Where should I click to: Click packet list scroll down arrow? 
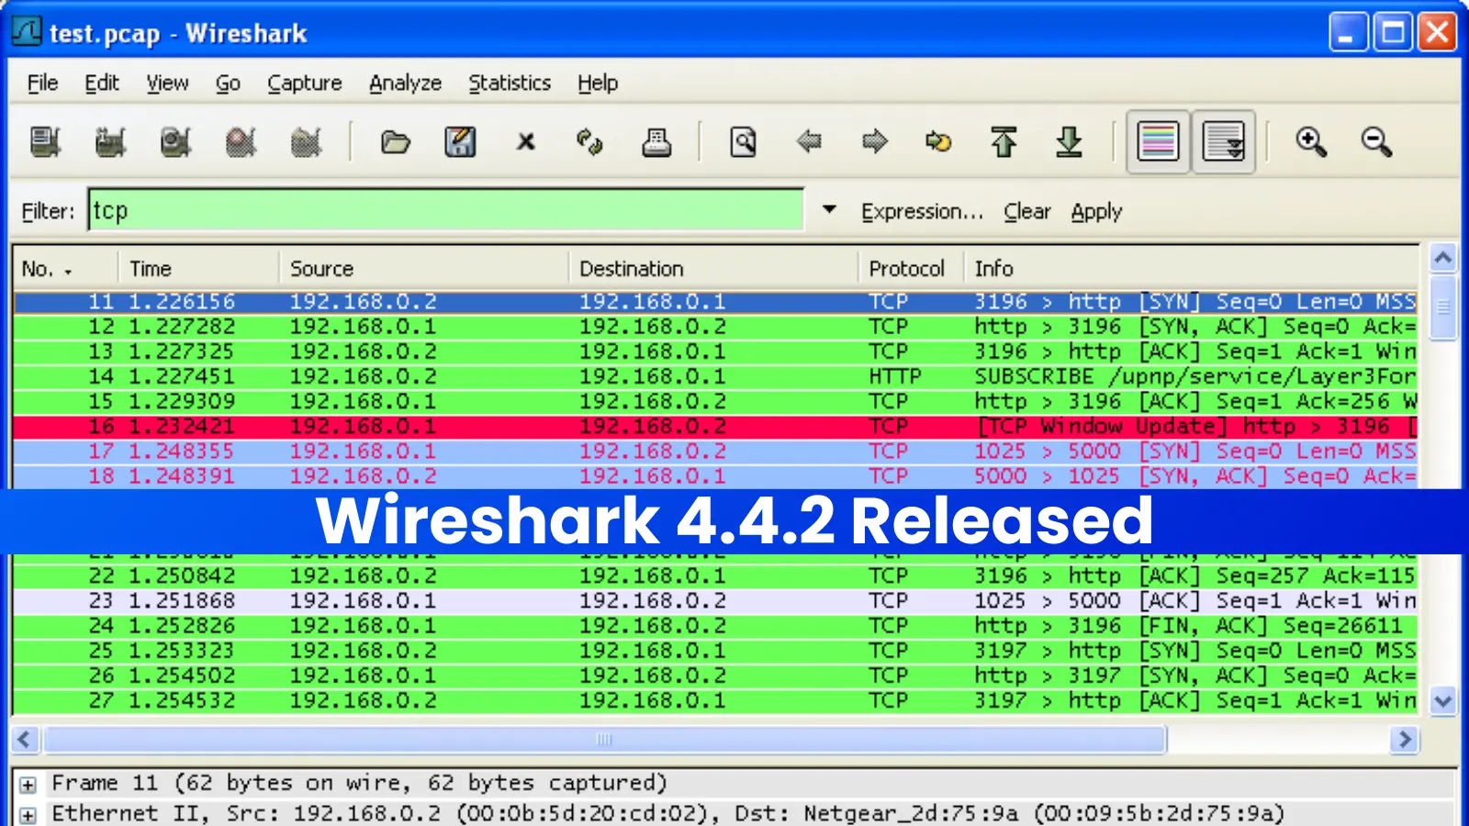pos(1442,702)
